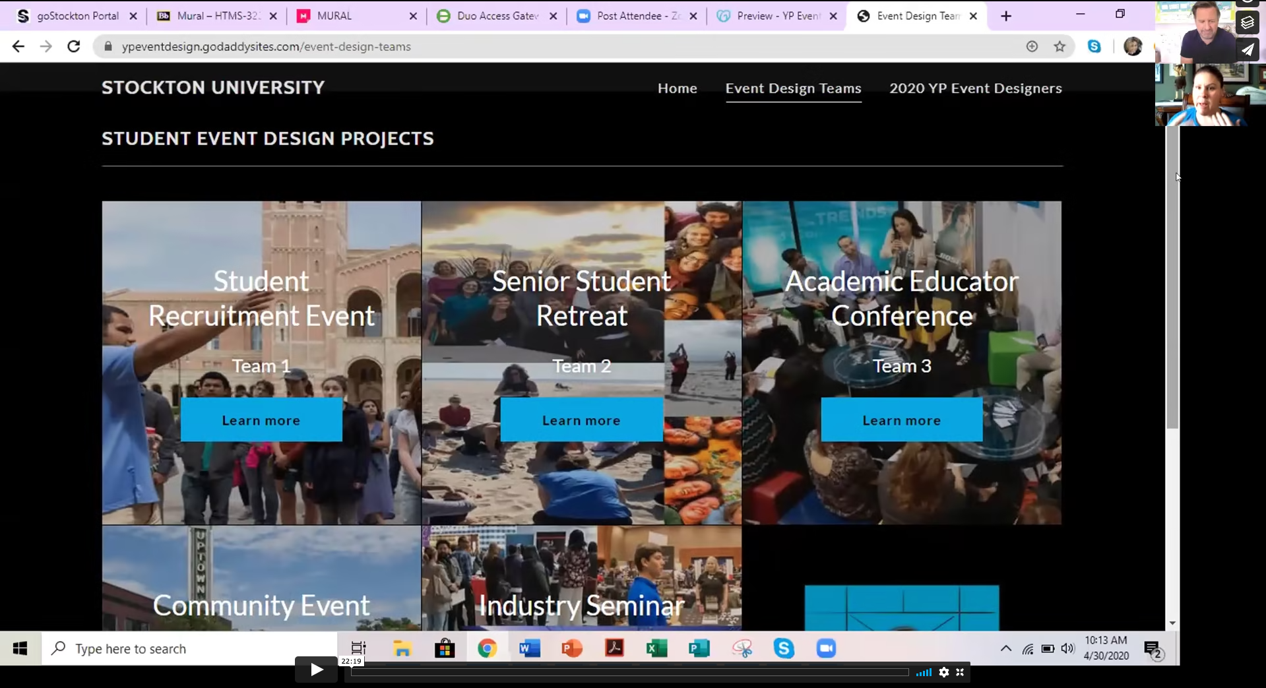
Task: Click Learn more for Academic Educator Conference
Action: pos(901,420)
